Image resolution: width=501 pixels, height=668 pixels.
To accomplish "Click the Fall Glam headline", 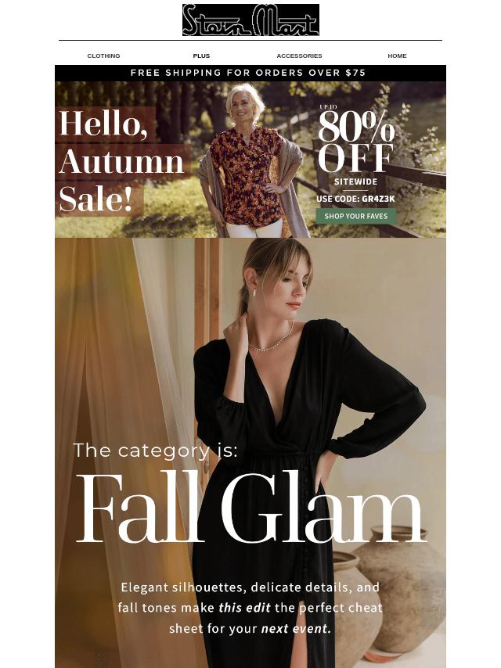I will 251,508.
